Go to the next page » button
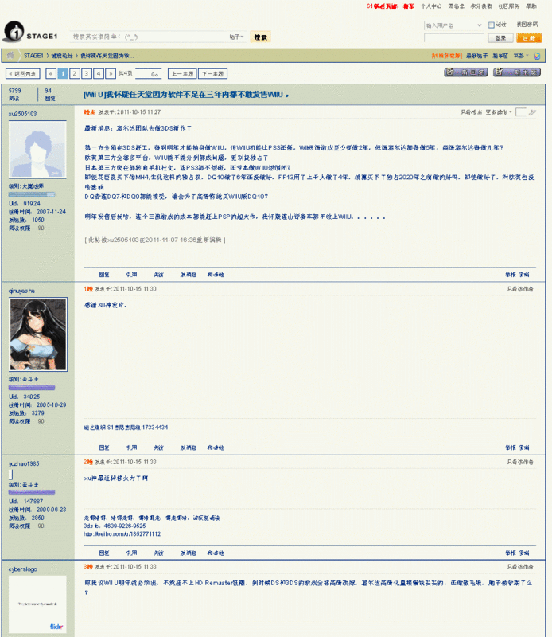 111,74
